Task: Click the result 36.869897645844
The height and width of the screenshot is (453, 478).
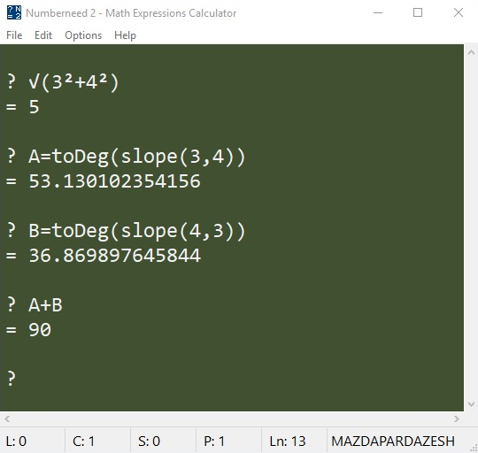Action: [x=114, y=256]
